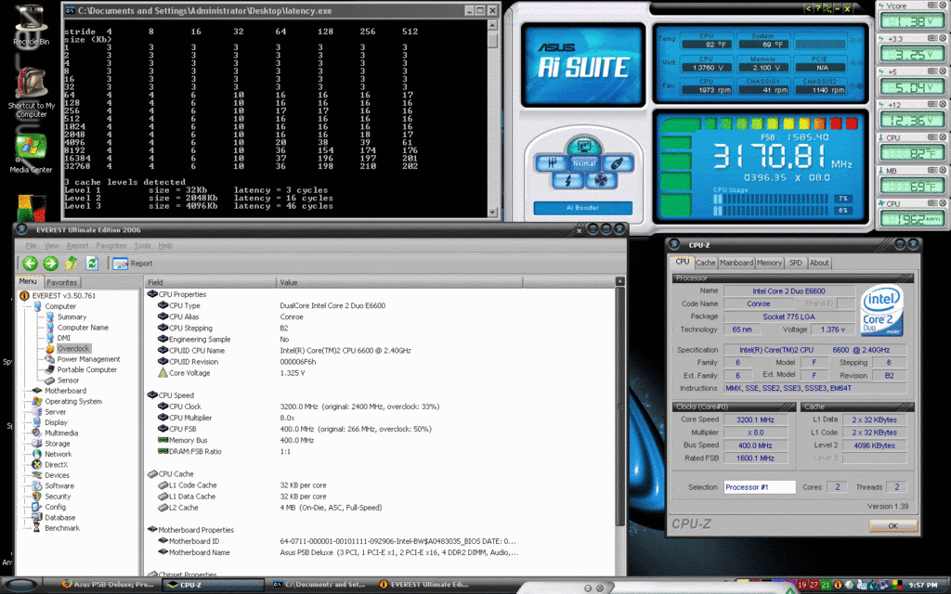This screenshot has width=951, height=594.
Task: Switch to the Favorites tab in EVEREST sidebar
Action: click(x=62, y=282)
